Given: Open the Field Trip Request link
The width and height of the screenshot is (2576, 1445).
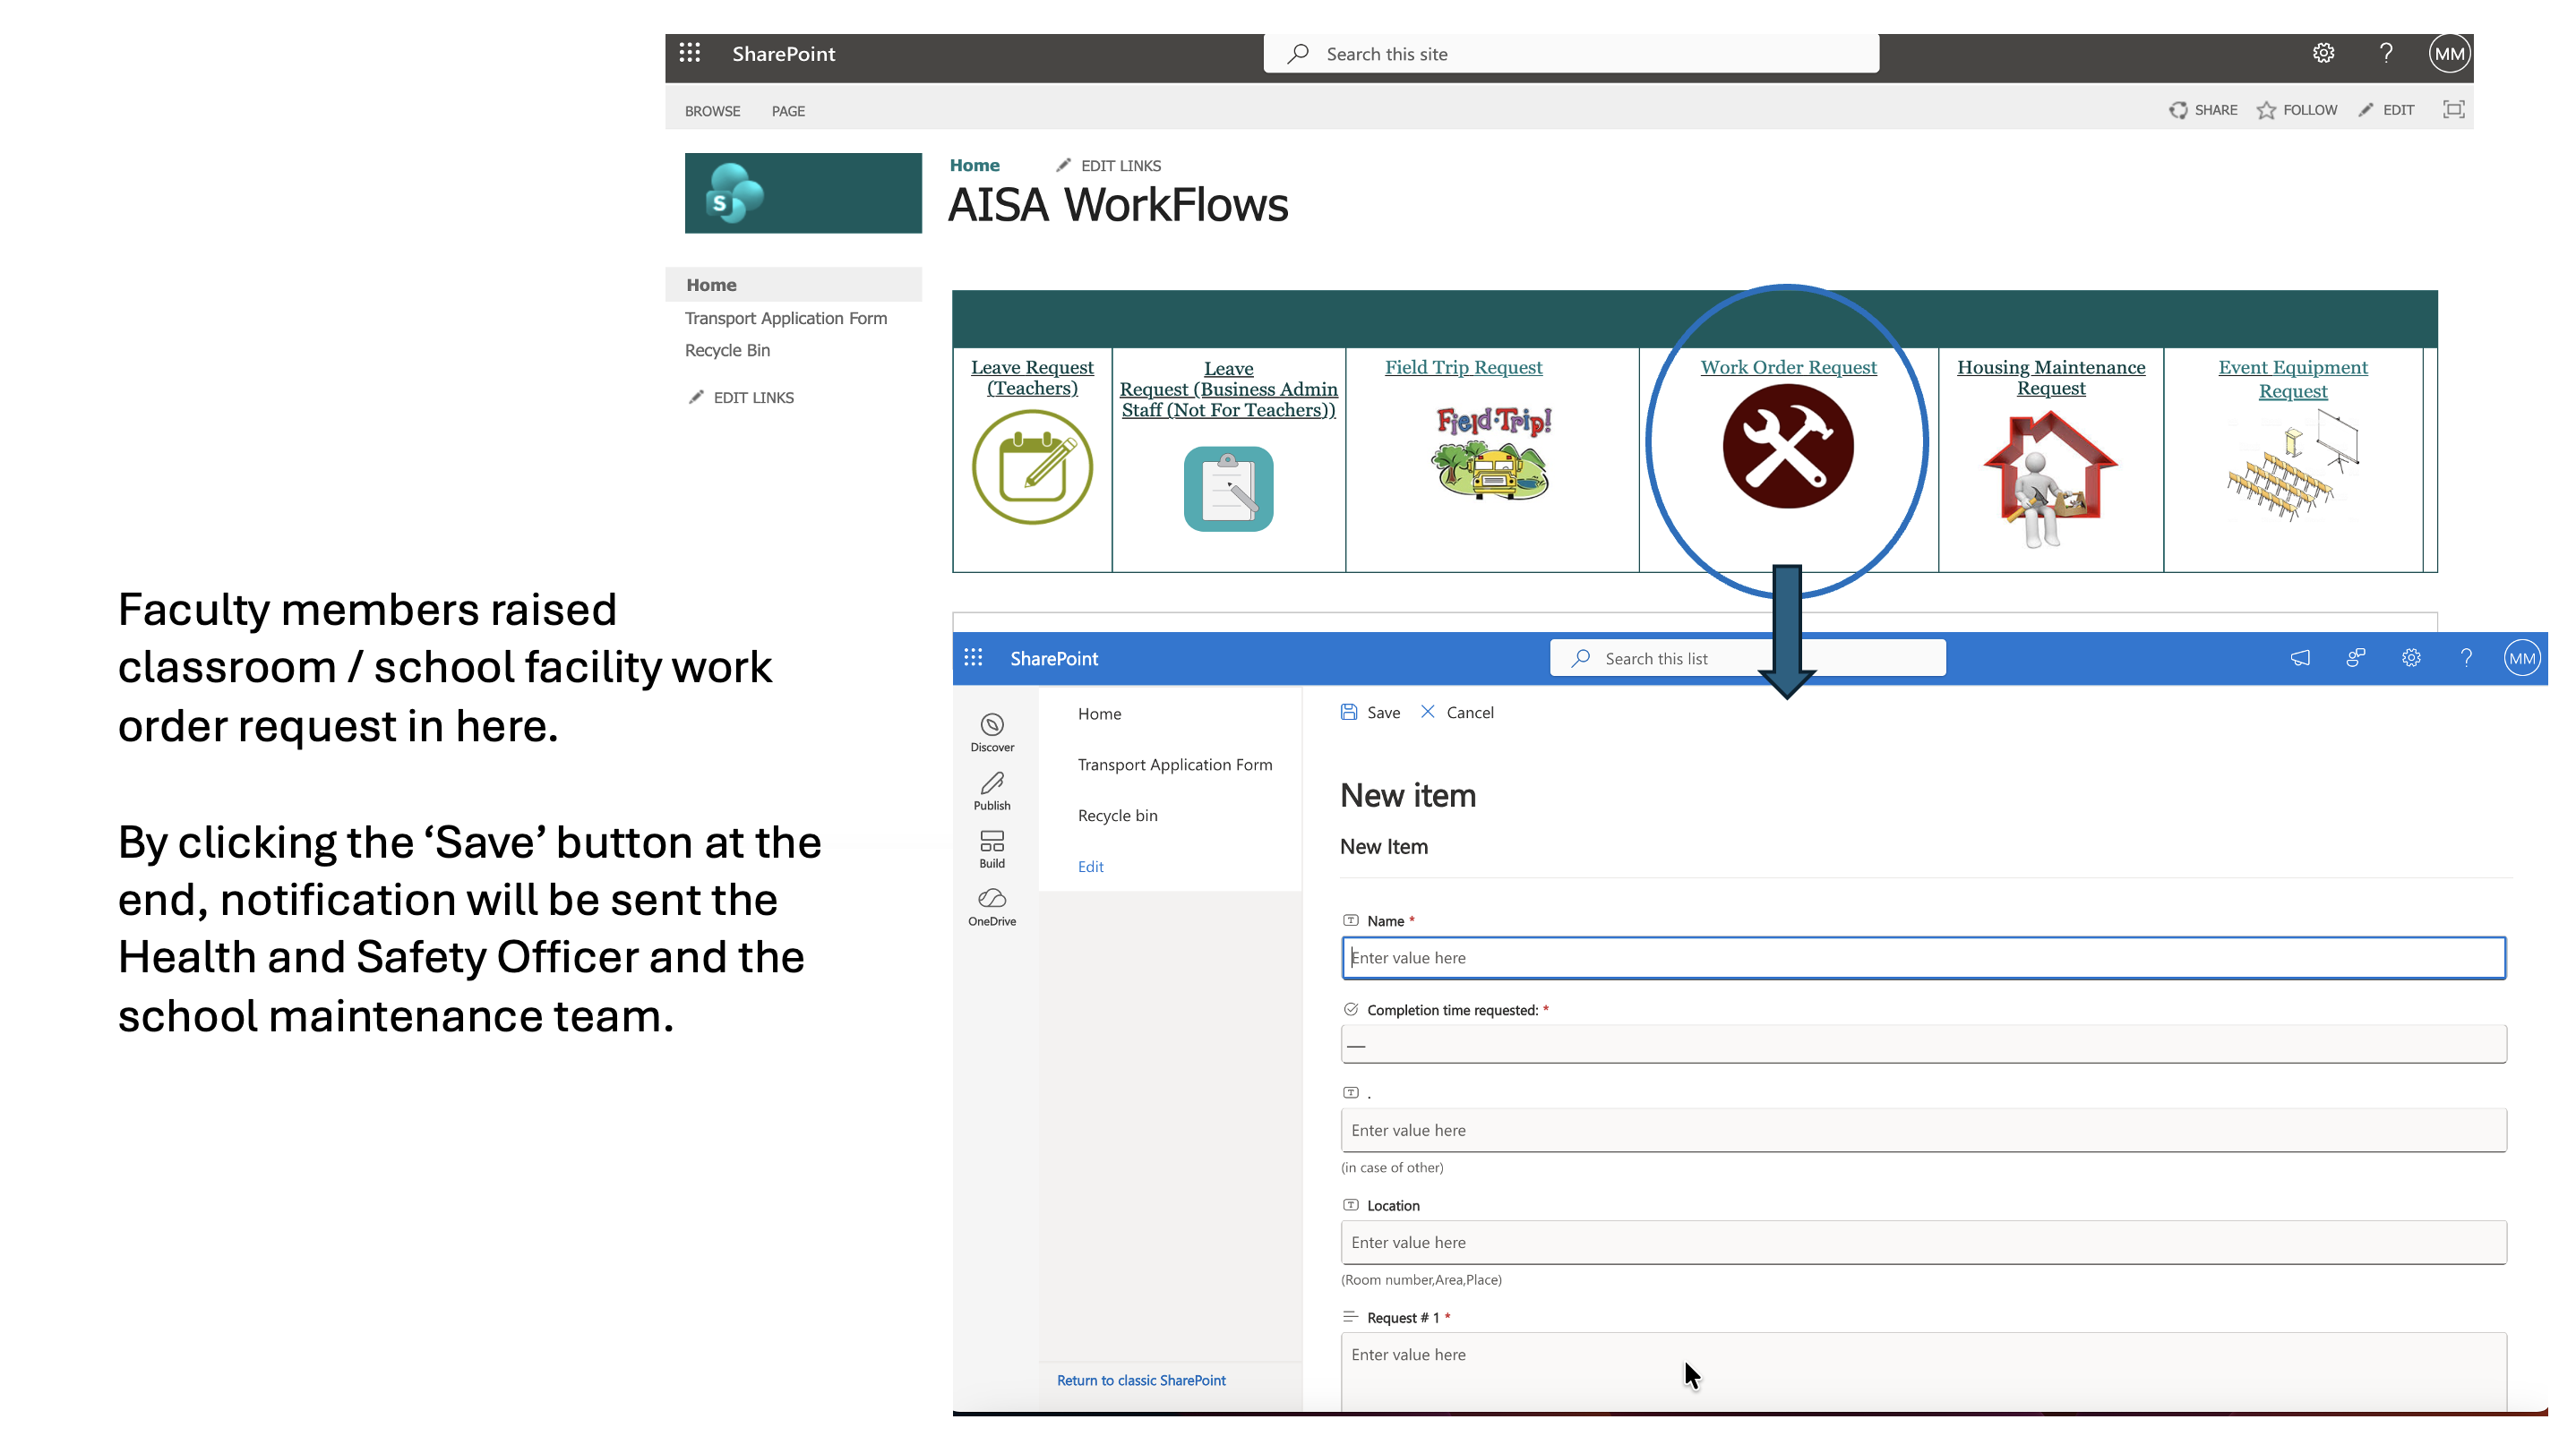Looking at the screenshot, I should tap(1463, 367).
